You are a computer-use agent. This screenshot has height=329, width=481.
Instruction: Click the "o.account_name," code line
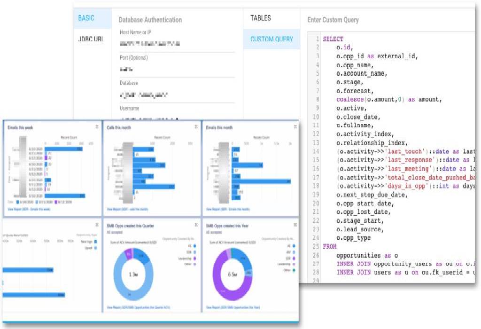(x=362, y=74)
